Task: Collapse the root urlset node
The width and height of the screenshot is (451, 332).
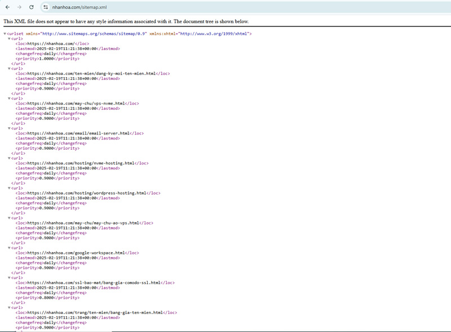Action: tap(5, 34)
